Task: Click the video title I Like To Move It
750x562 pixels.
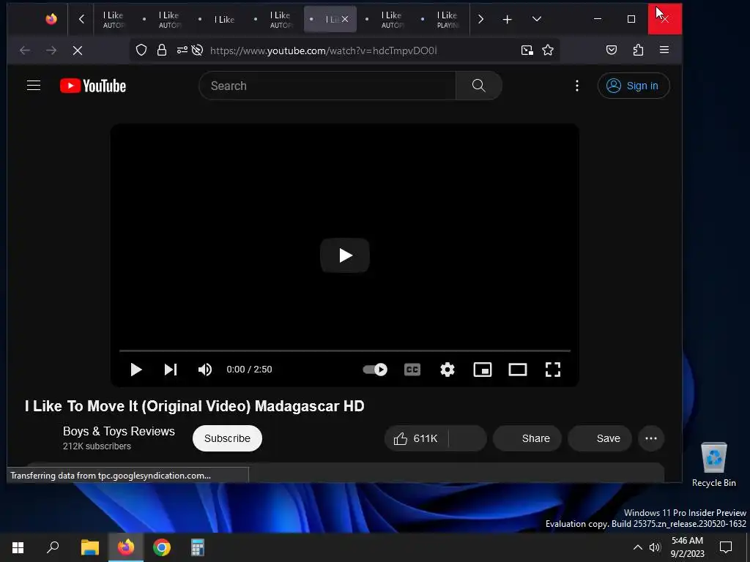Action: tap(195, 406)
